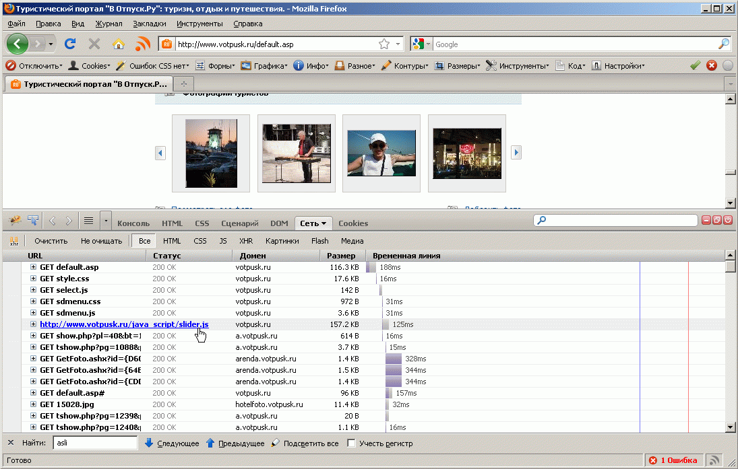Filter requests by Flash

point(319,241)
